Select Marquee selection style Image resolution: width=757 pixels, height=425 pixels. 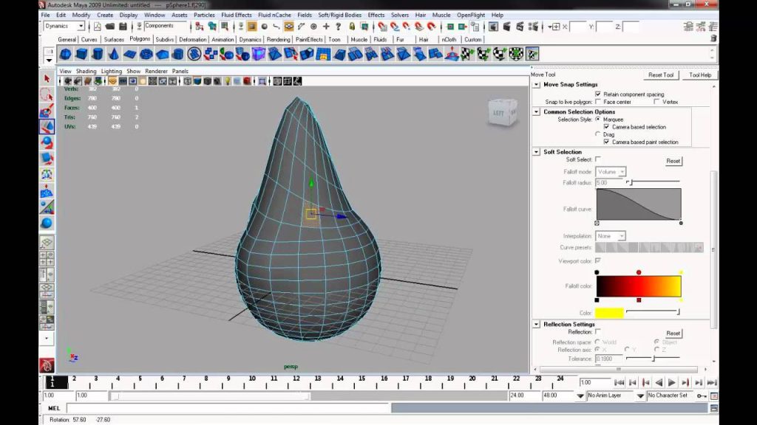click(598, 119)
